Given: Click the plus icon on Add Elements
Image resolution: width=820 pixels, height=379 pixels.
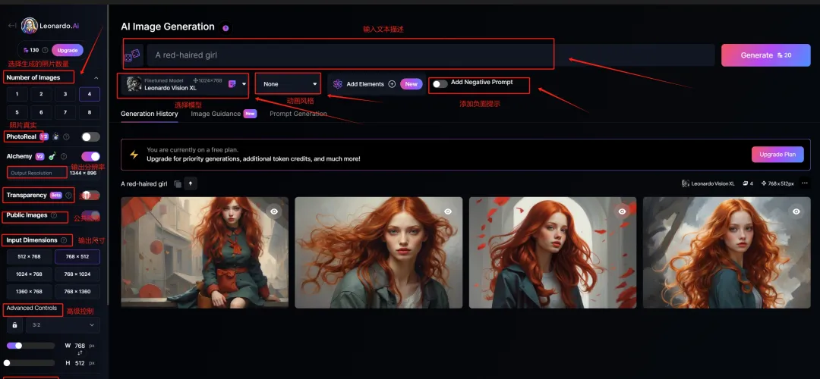Looking at the screenshot, I should tap(392, 84).
